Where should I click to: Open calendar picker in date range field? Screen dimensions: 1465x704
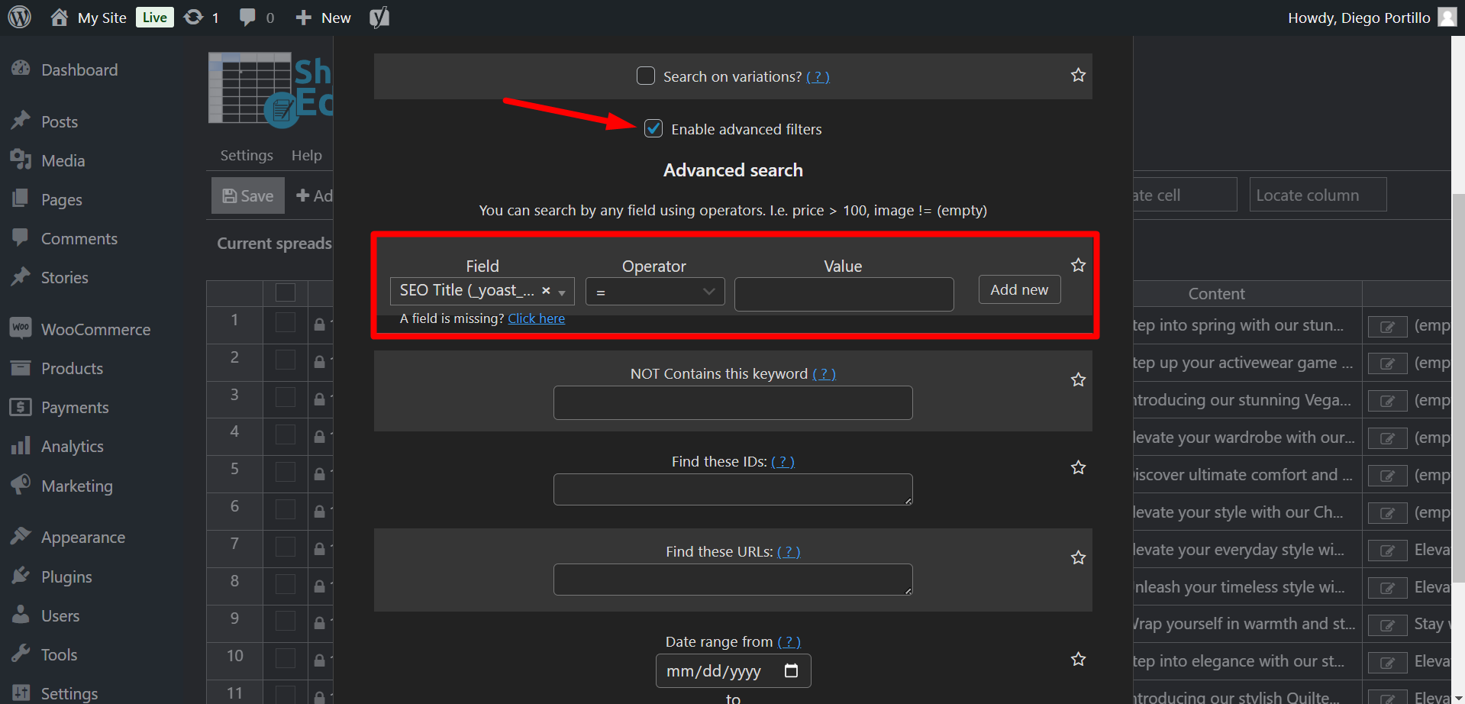pyautogui.click(x=791, y=671)
